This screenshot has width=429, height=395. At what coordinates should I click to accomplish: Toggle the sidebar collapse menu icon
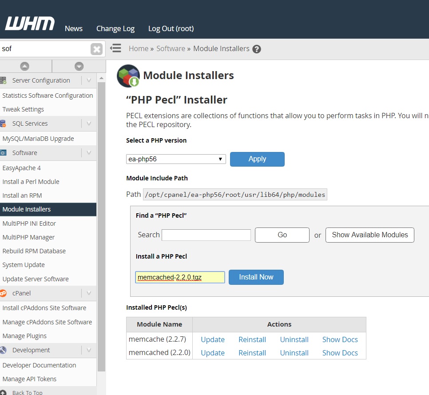(116, 48)
